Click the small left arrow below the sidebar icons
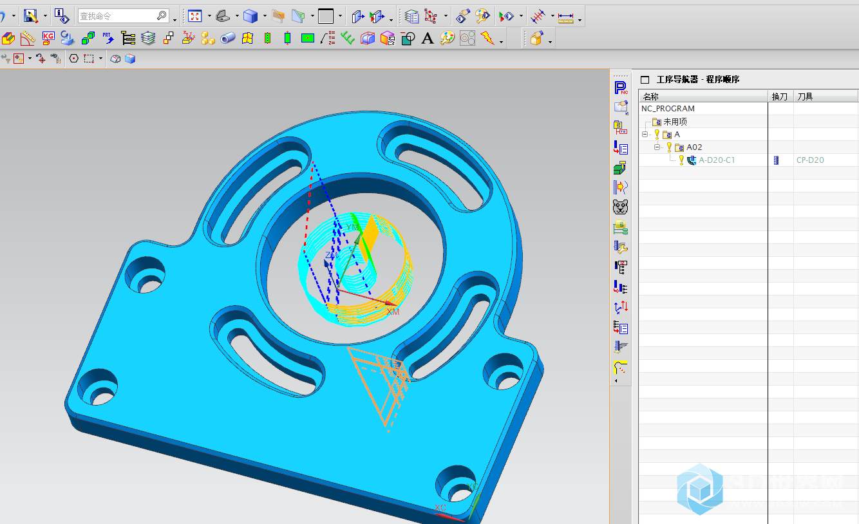Viewport: 859px width, 524px height. click(616, 380)
